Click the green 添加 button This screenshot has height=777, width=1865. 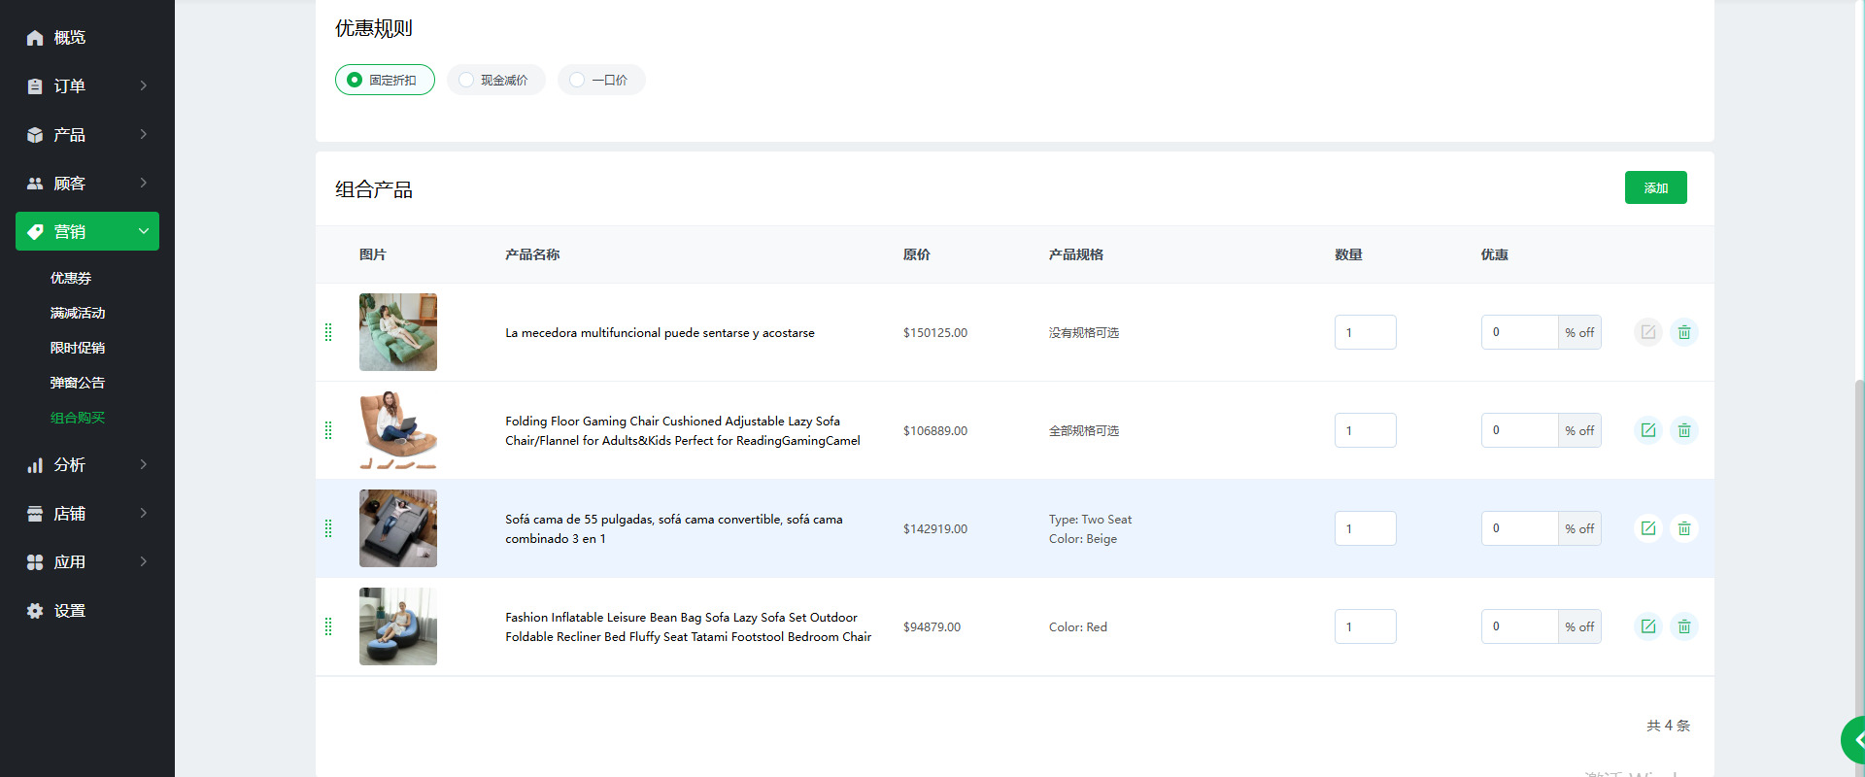[x=1655, y=187]
